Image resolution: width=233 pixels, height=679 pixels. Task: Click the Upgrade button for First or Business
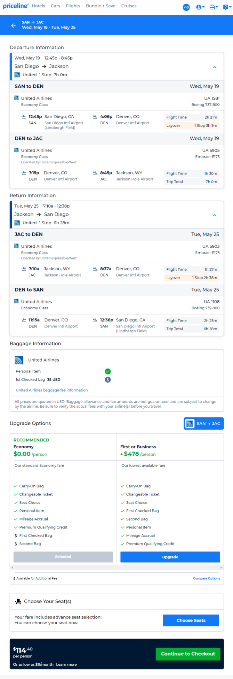[170, 557]
